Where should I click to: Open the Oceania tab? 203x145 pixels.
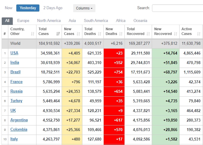[x=140, y=20]
